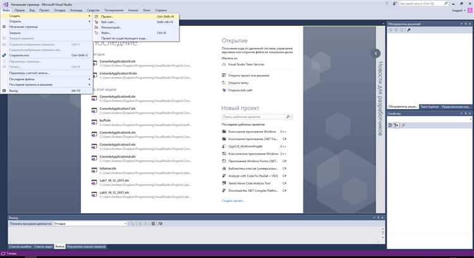Image resolution: width=474 pixels, height=258 pixels.
Task: Open the Solution Explorer window options dropdown arrow
Action: coord(461,24)
